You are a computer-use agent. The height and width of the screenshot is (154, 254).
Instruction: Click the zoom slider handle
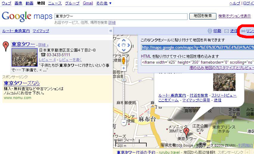pyautogui.click(x=124, y=80)
